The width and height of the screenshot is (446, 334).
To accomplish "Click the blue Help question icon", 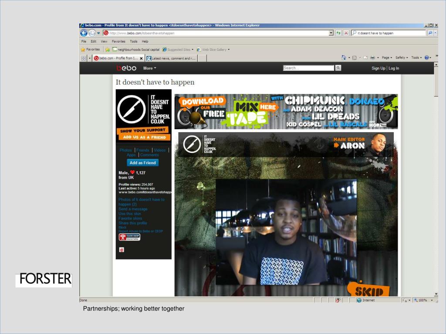I will point(427,58).
